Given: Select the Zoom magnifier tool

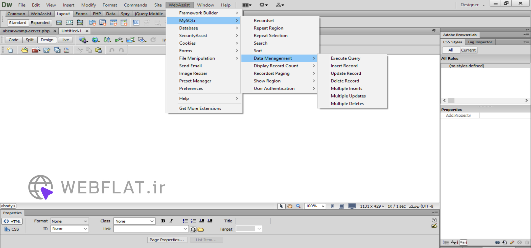Looking at the screenshot, I should (298, 206).
